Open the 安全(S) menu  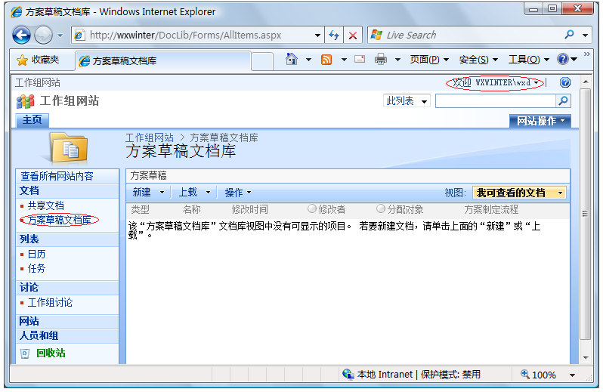point(478,60)
